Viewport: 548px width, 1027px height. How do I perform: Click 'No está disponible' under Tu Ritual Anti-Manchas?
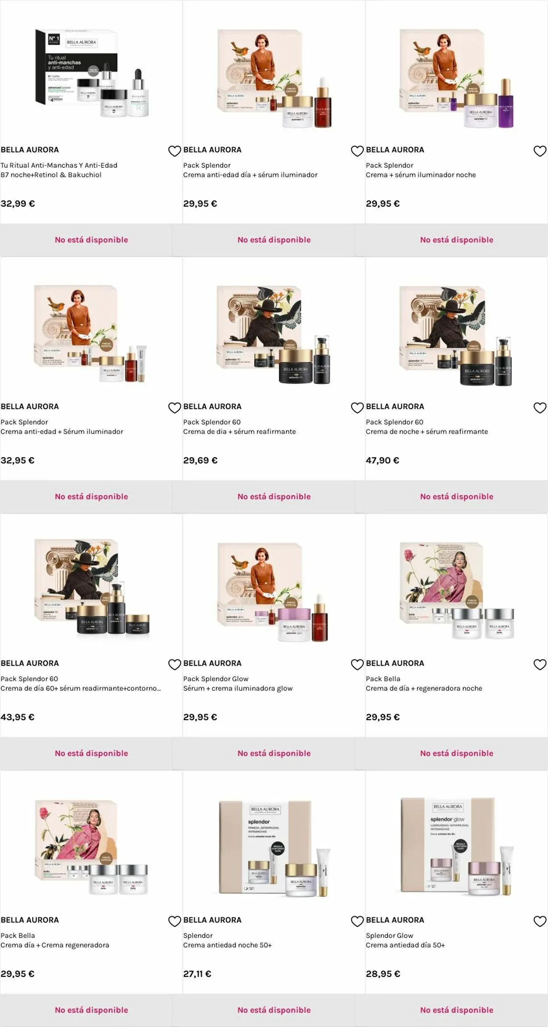(91, 240)
